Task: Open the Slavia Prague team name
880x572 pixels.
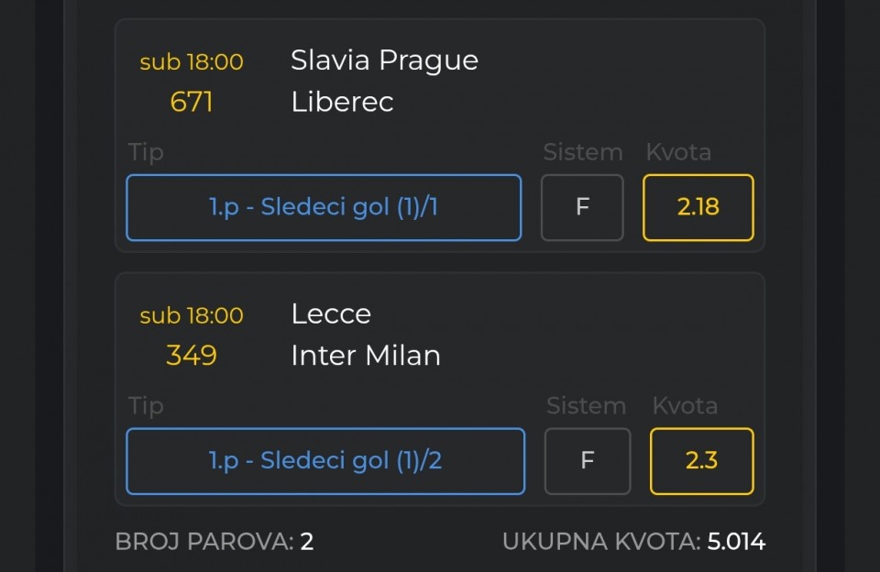Action: [x=384, y=60]
